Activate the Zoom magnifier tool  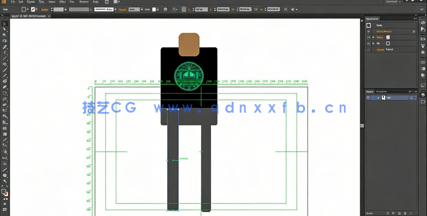[x=5, y=181]
